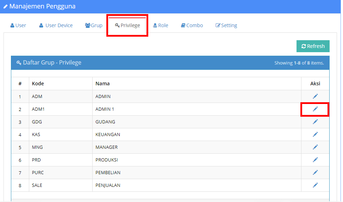
Task: Click the edit pencil for ADMIN 1 row
Action: coord(315,109)
